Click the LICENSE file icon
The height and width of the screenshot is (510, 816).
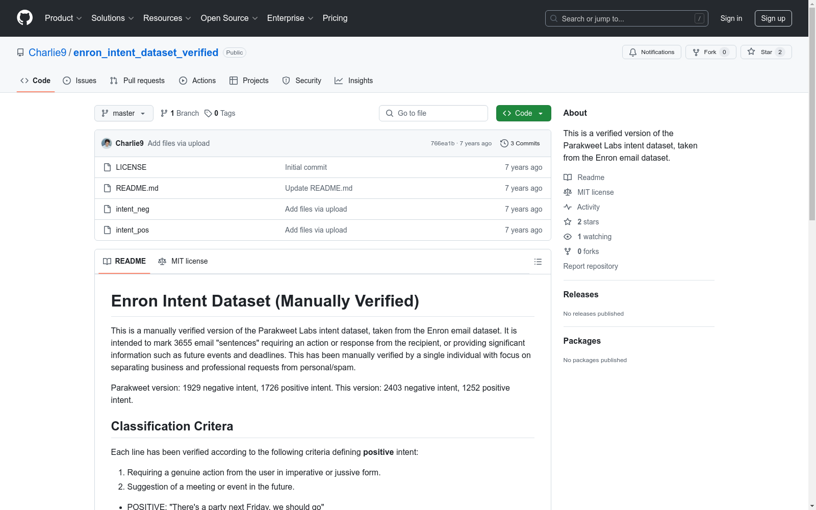point(107,167)
